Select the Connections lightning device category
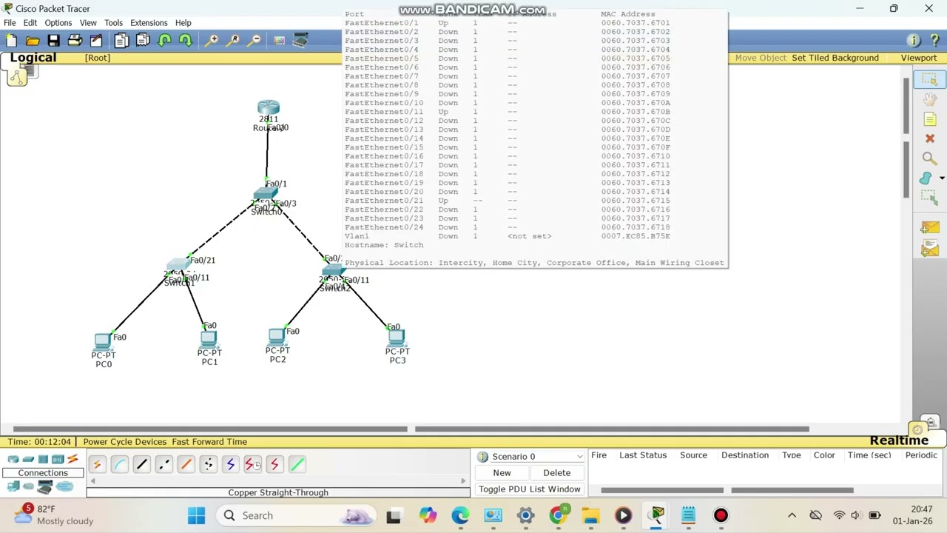The width and height of the screenshot is (947, 533). 73,460
